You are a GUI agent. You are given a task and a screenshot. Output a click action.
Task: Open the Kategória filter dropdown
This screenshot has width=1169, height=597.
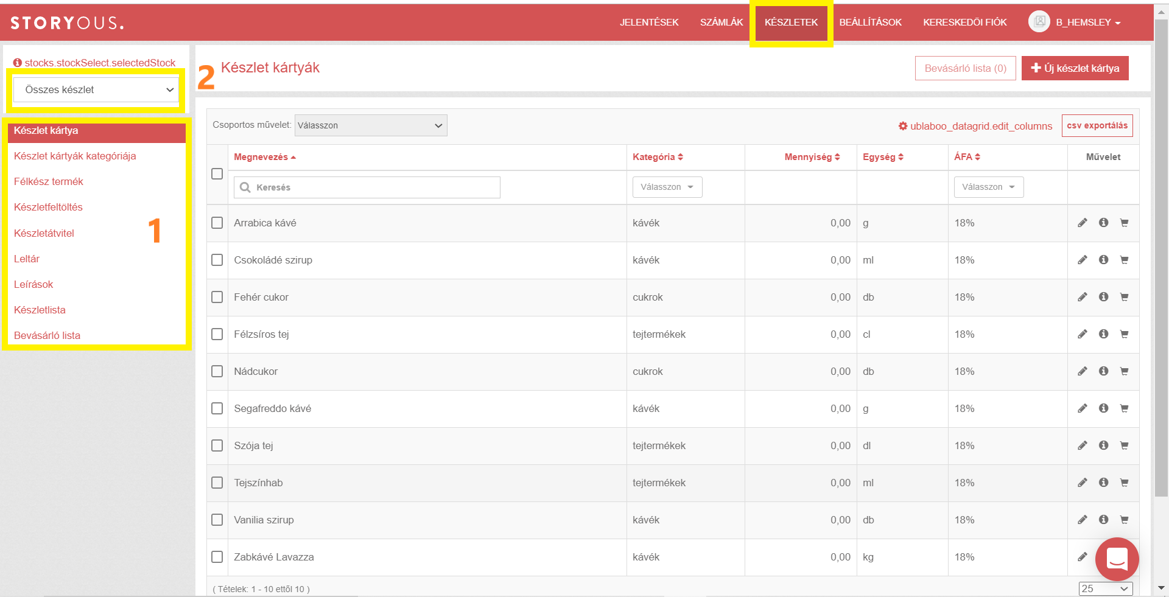(x=667, y=187)
